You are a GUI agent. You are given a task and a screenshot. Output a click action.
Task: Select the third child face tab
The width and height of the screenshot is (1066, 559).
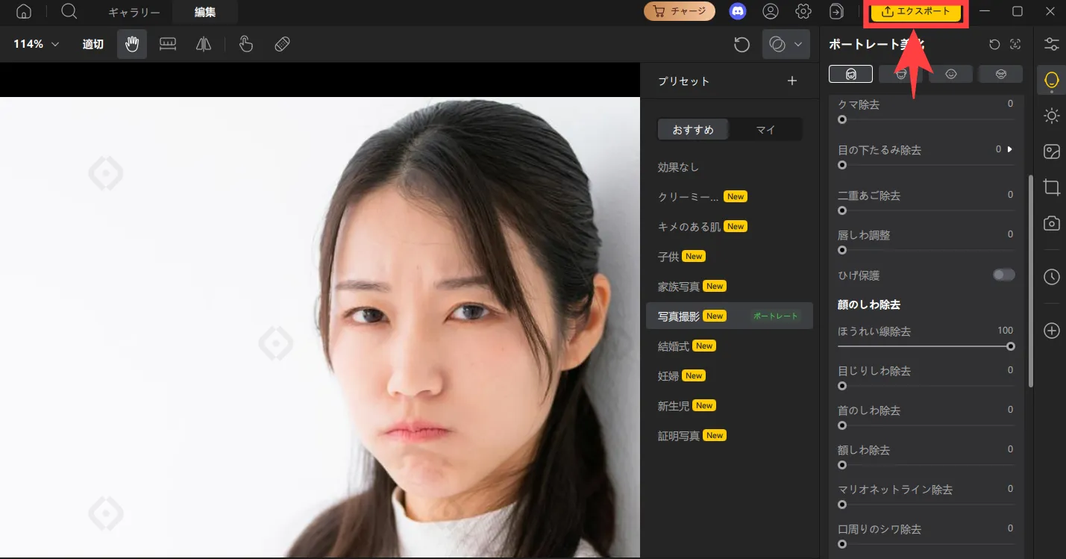click(950, 73)
